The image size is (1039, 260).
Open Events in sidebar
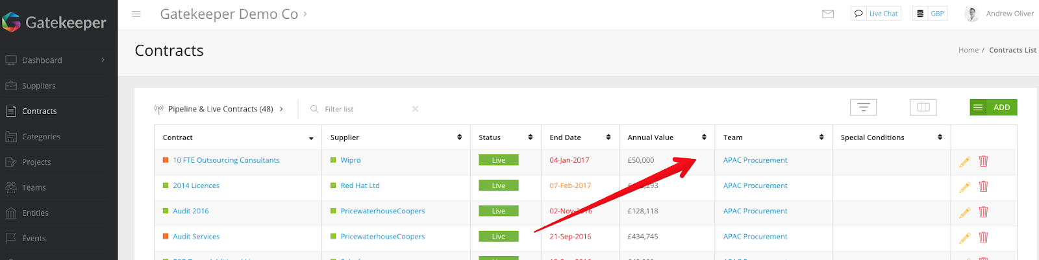[34, 239]
